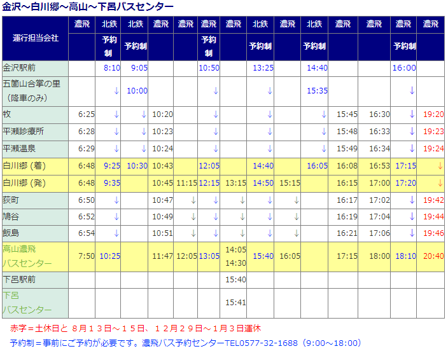Click the red 19:24 time
The width and height of the screenshot is (448, 351).
click(433, 149)
